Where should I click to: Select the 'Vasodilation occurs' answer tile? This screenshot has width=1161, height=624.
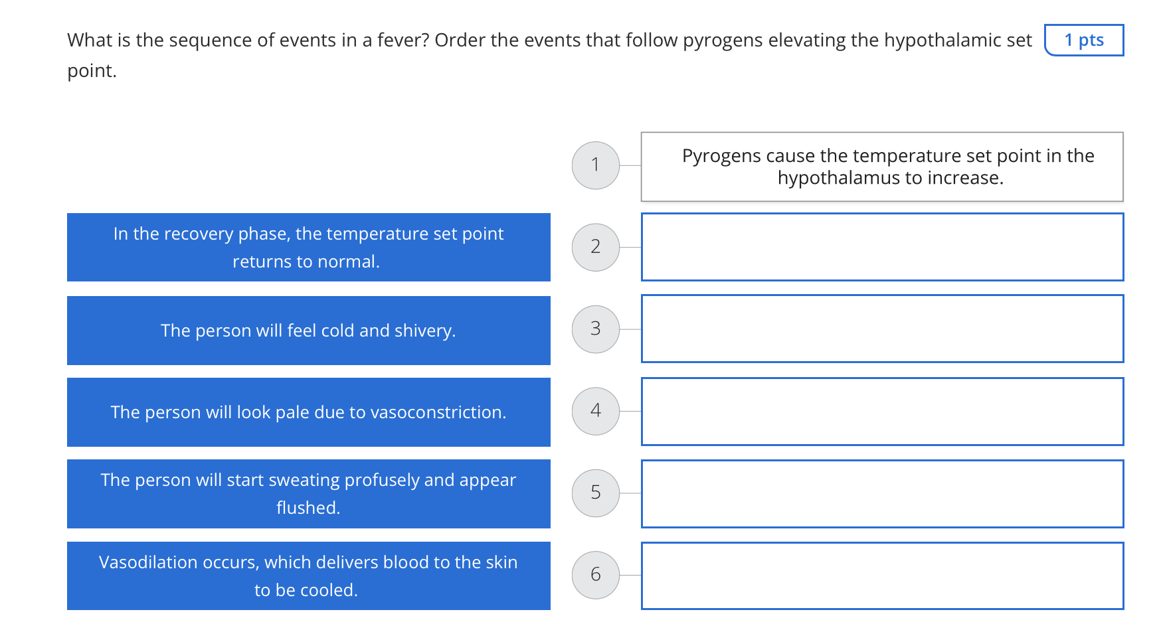308,576
